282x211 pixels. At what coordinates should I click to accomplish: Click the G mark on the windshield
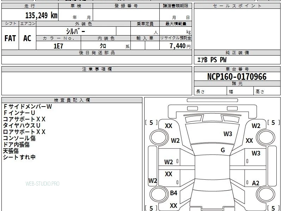[x=223, y=150]
